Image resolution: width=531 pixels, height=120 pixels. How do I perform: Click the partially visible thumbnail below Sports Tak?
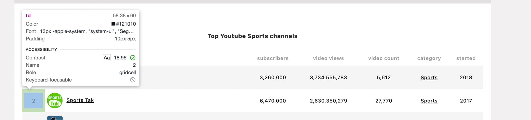coord(55,118)
